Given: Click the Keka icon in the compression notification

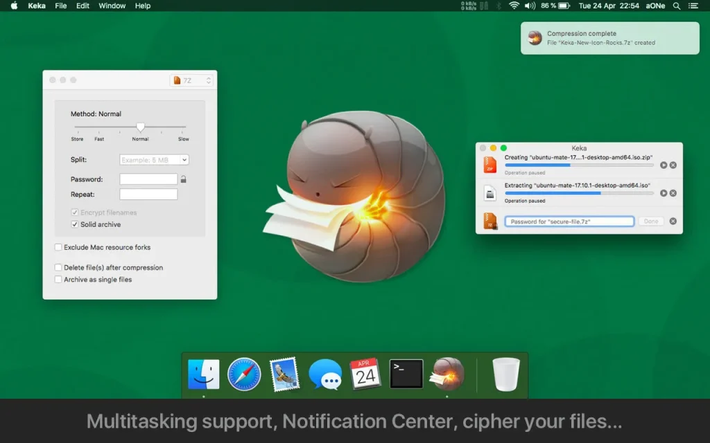Looking at the screenshot, I should pyautogui.click(x=534, y=38).
